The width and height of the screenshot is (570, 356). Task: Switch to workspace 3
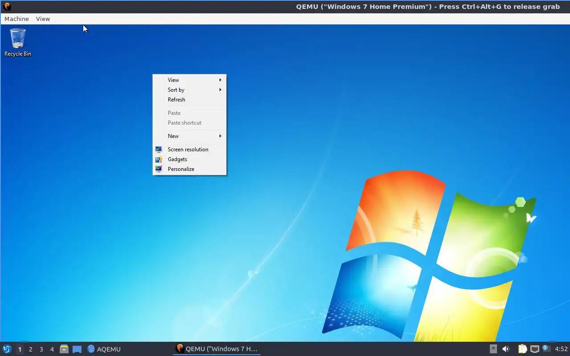point(41,349)
